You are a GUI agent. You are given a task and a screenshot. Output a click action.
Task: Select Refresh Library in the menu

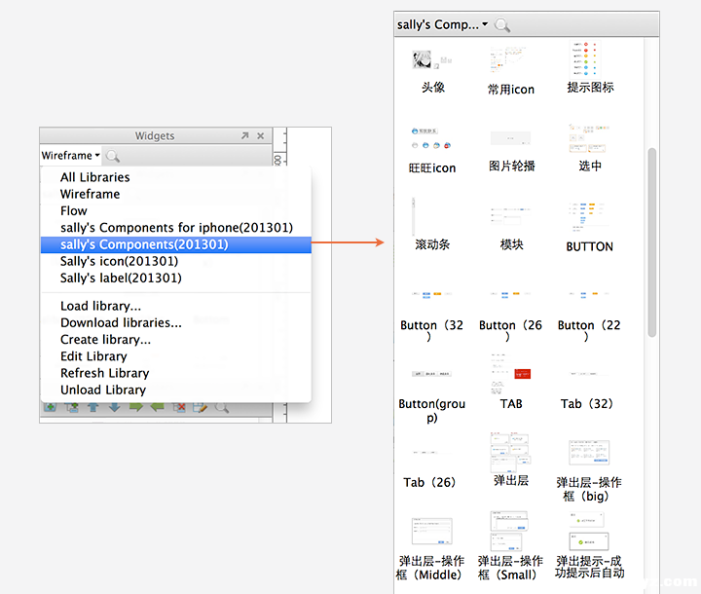(x=104, y=373)
